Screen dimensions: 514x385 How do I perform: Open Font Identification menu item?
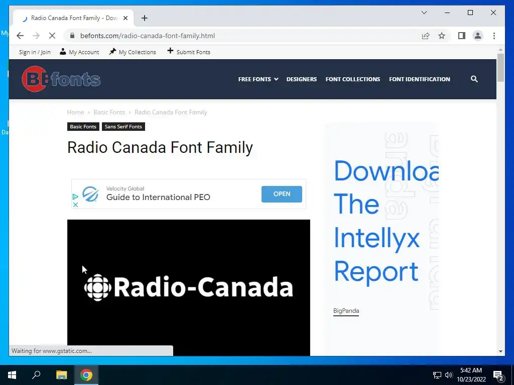(x=420, y=79)
